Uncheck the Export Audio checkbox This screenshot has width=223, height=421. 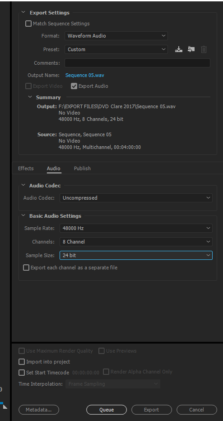click(x=74, y=86)
